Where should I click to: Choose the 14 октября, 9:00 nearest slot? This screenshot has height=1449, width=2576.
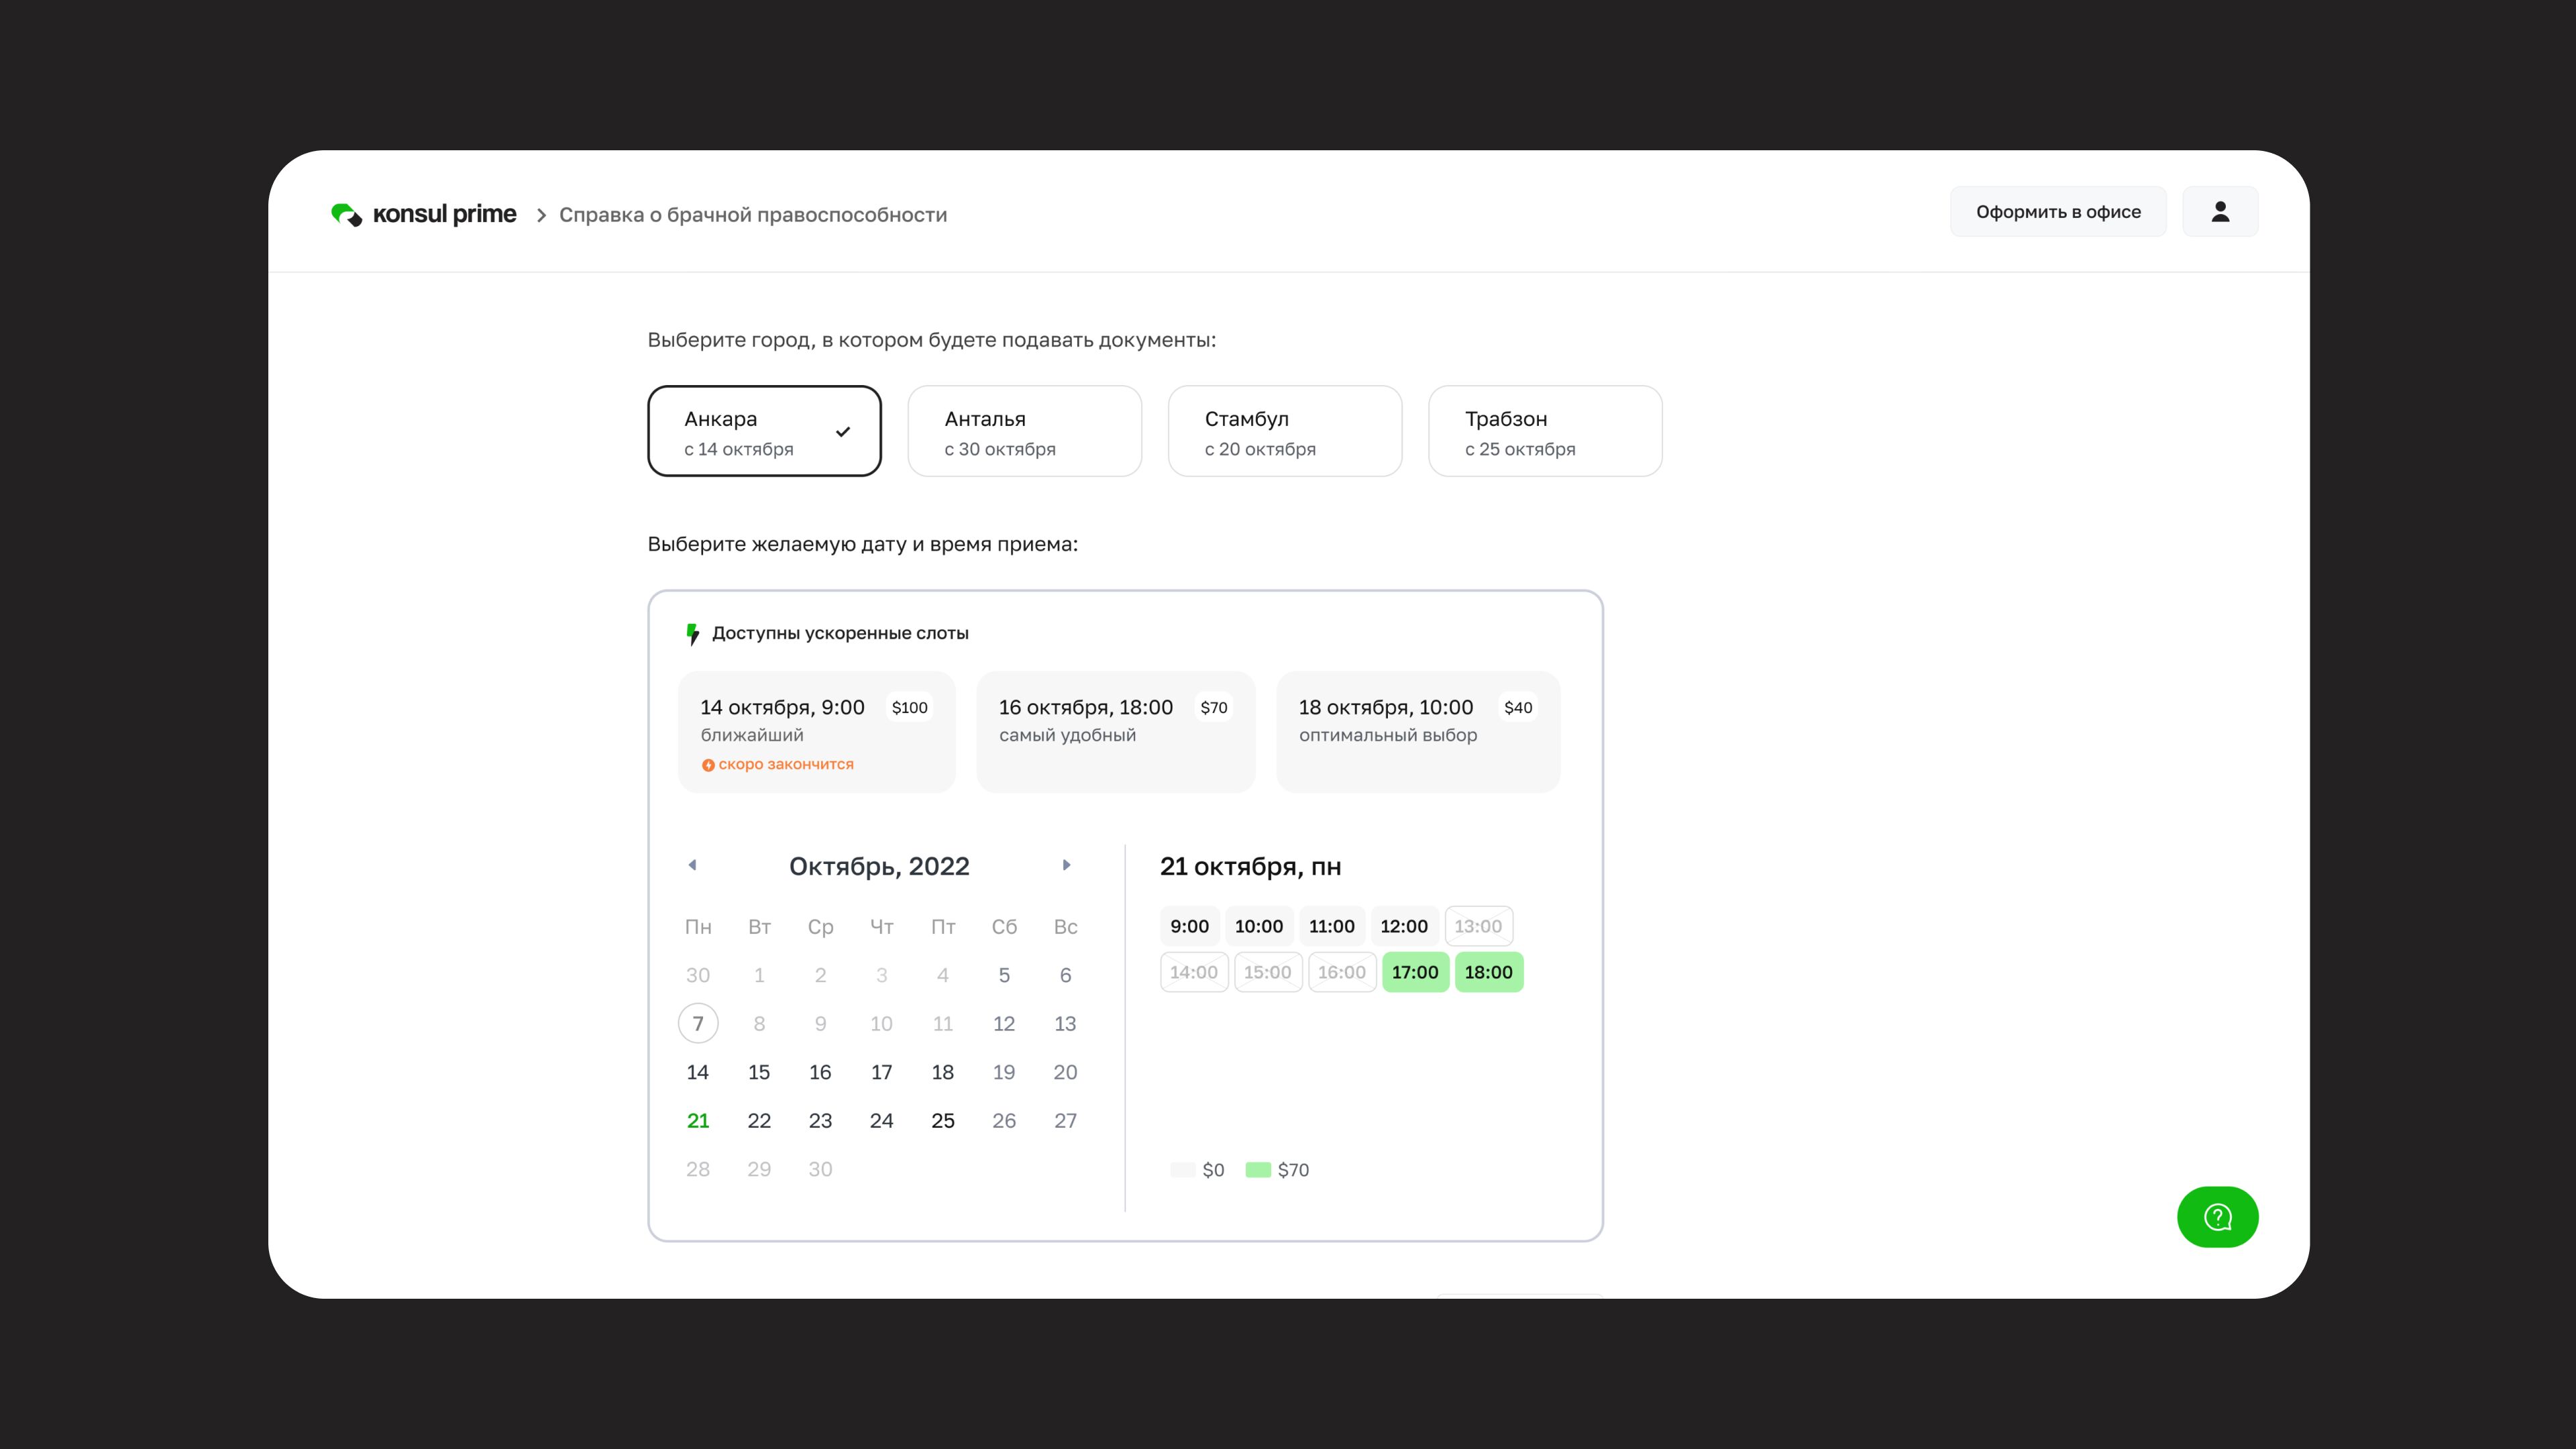click(816, 731)
